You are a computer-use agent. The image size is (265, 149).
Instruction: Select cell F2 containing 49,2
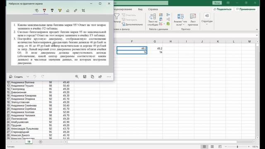pos(132,48)
